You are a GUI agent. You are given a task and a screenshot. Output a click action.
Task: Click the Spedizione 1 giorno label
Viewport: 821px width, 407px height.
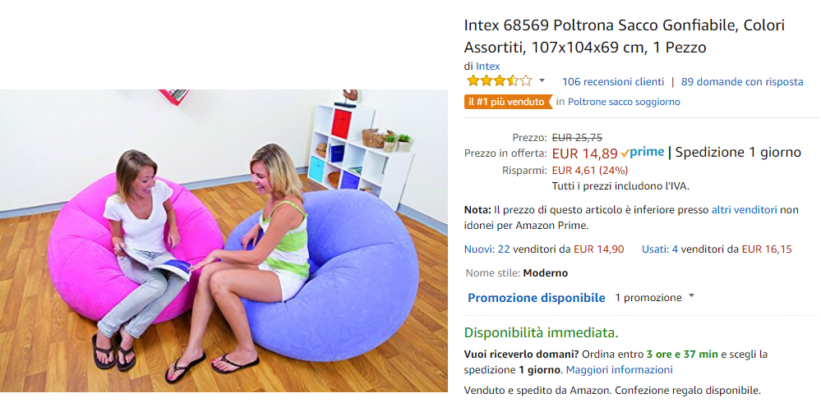coord(738,153)
